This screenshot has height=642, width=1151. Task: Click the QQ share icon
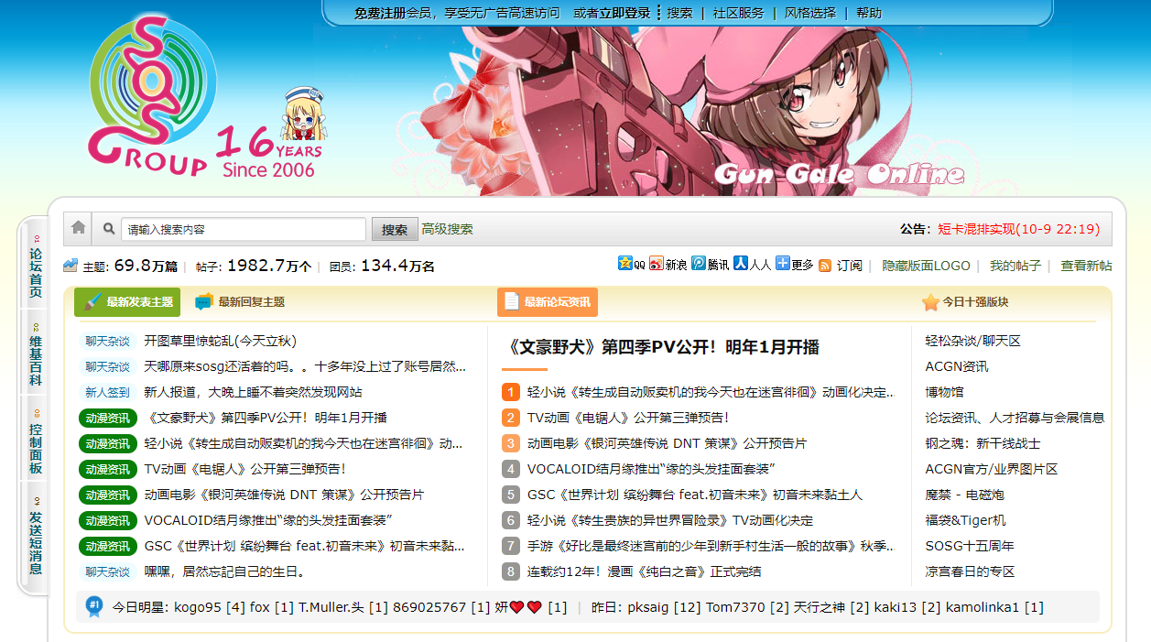[x=625, y=264]
